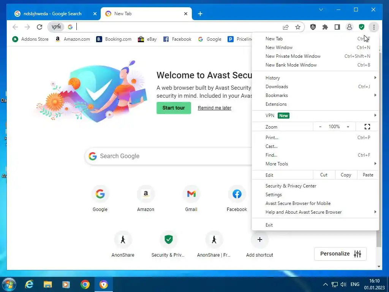Viewport: 389px width, 292px height.
Task: Choose New Bank Mode Window
Action: pos(315,65)
